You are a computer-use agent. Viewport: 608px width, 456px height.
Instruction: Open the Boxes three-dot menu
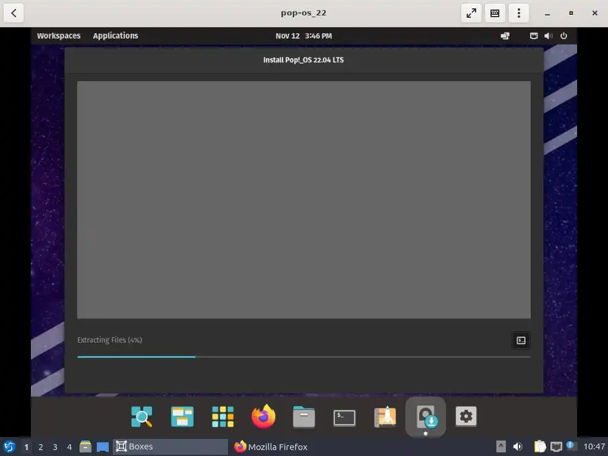(x=518, y=13)
